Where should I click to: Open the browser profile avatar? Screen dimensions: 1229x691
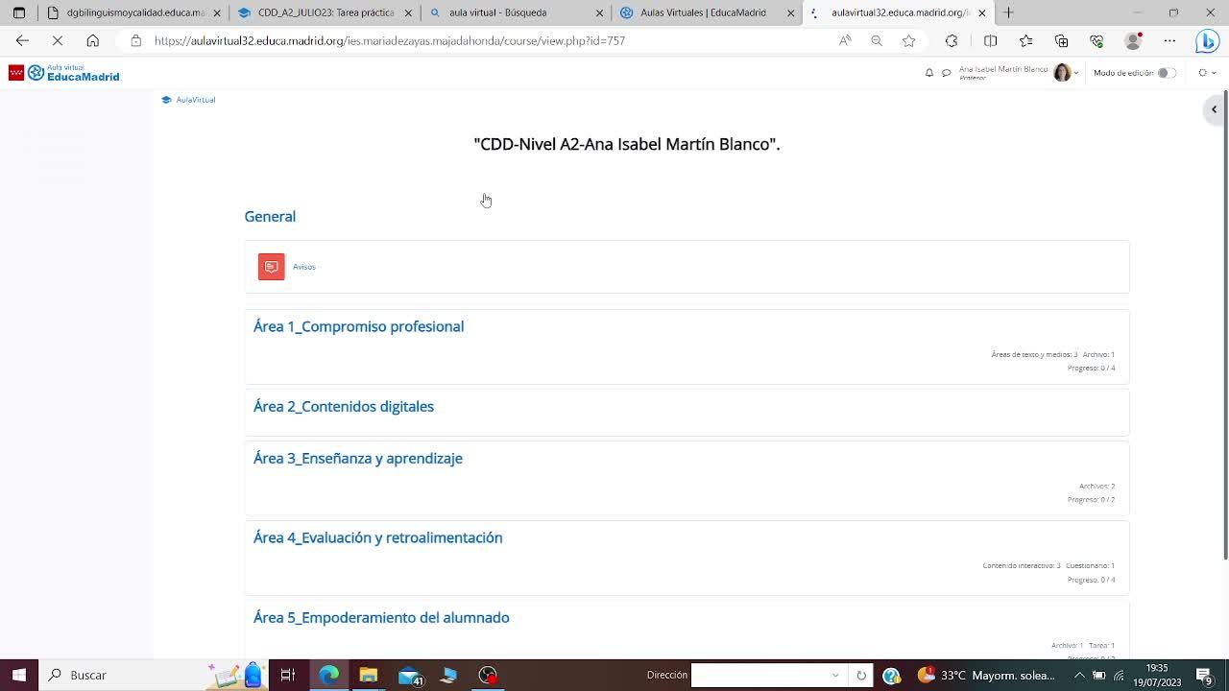click(1133, 40)
